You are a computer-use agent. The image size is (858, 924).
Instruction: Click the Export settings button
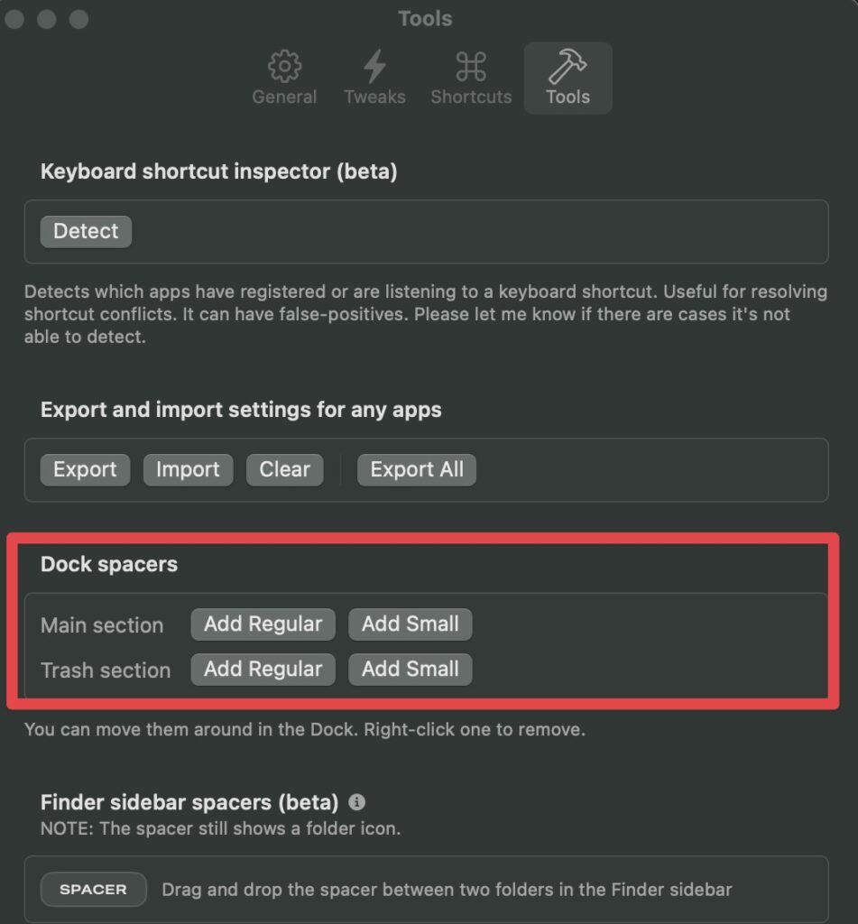(85, 469)
